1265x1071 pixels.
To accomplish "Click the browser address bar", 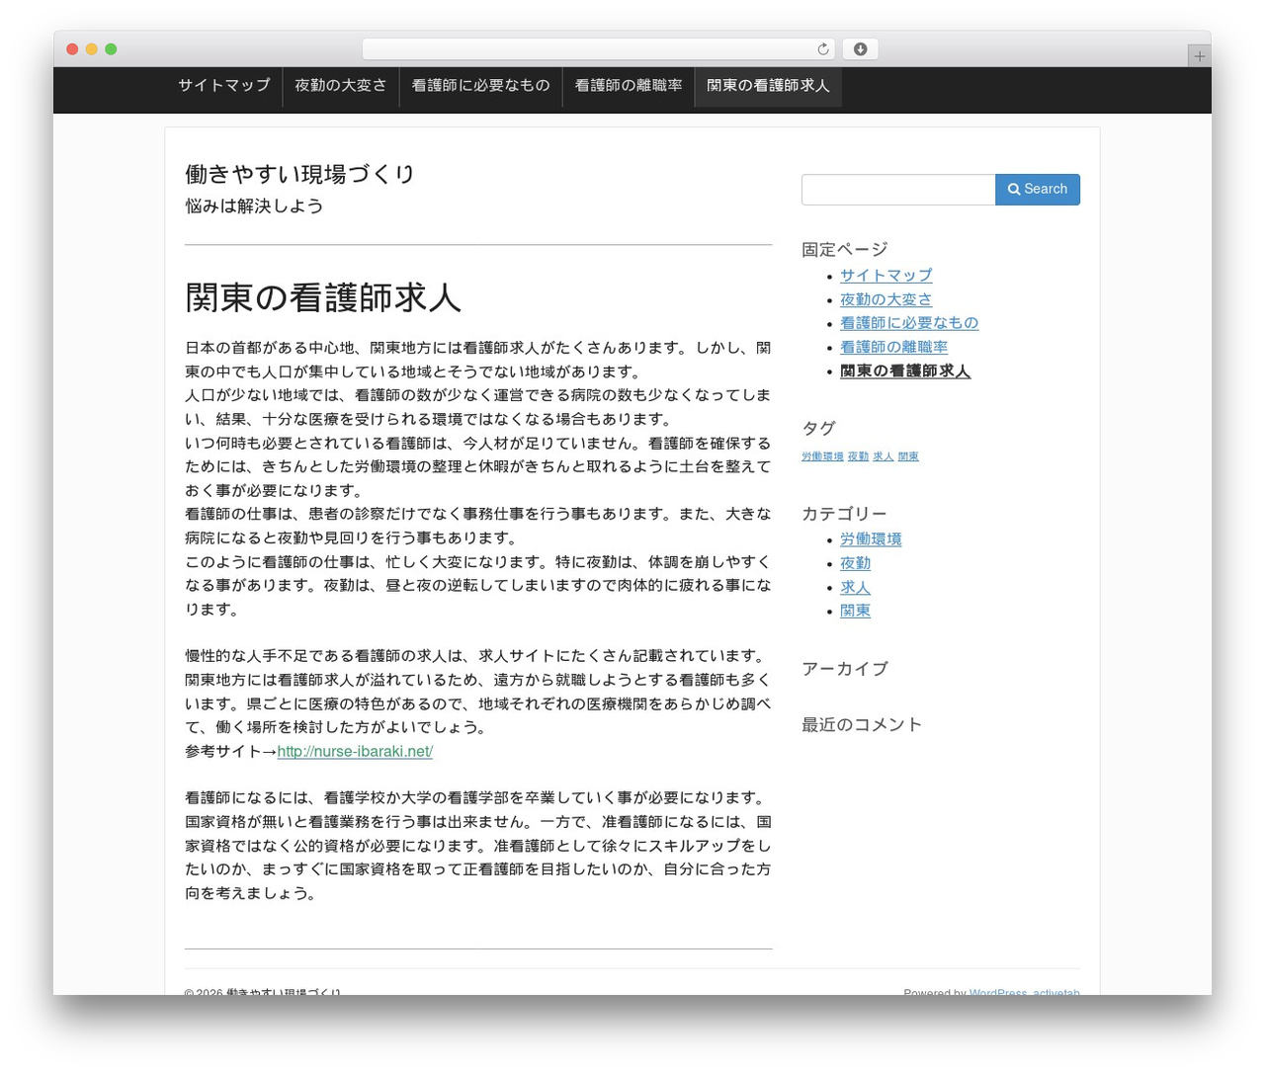I will 599,49.
